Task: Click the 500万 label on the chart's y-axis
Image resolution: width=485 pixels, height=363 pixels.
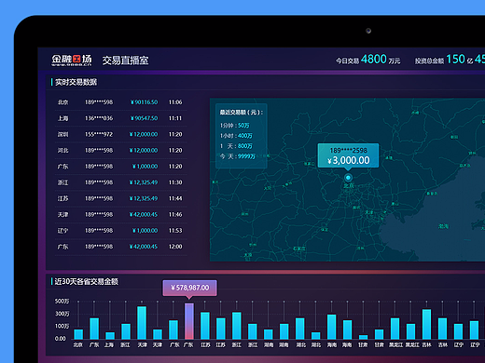Action: point(62,302)
